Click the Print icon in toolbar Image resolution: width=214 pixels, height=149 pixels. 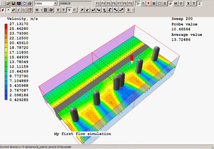(x=30, y=3)
